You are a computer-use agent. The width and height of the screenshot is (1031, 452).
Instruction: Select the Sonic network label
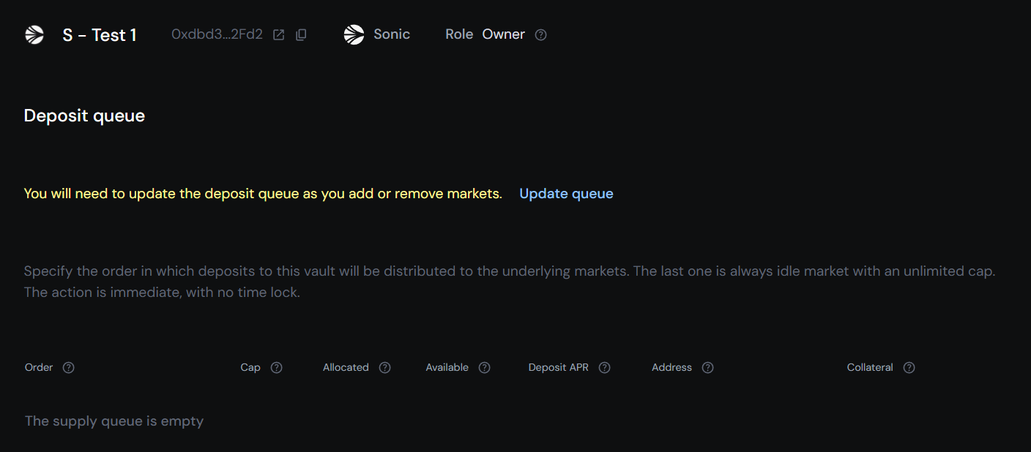click(392, 34)
